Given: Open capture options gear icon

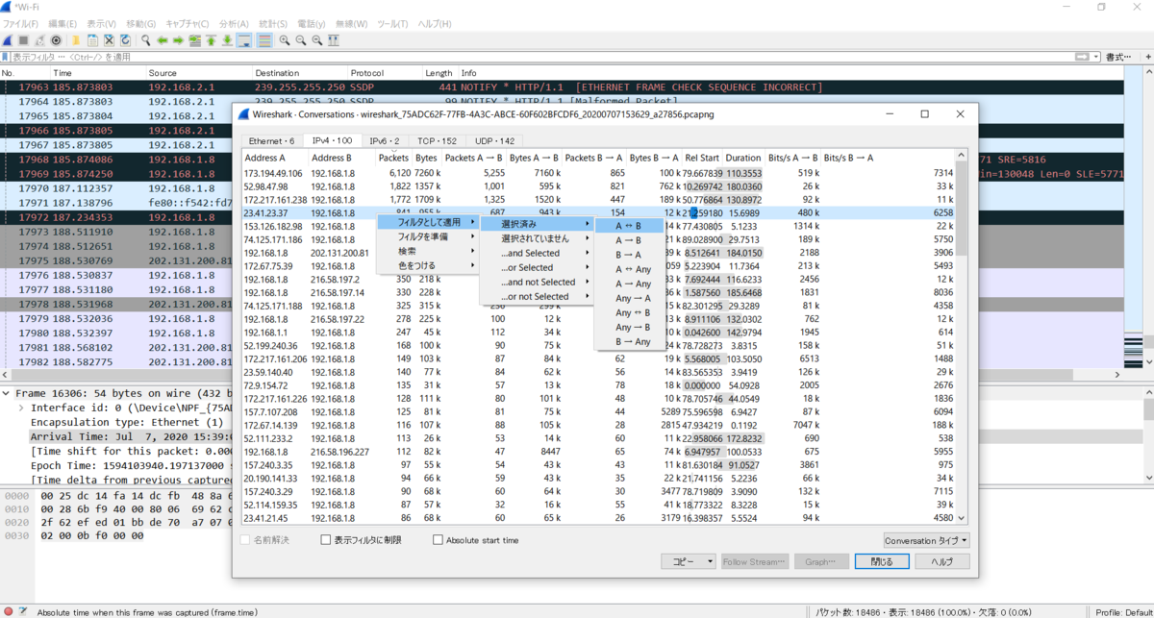Looking at the screenshot, I should point(57,40).
